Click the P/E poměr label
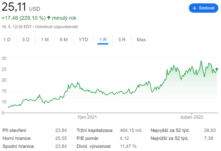The height and width of the screenshot is (151, 221). [88, 138]
